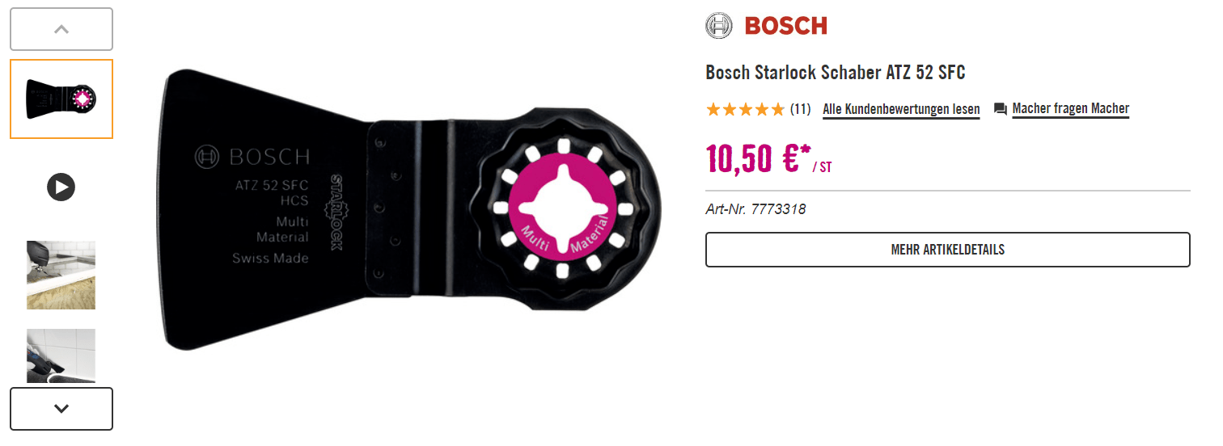The height and width of the screenshot is (446, 1223).
Task: Open the thumbnail showing floor scraping
Action: pos(61,275)
